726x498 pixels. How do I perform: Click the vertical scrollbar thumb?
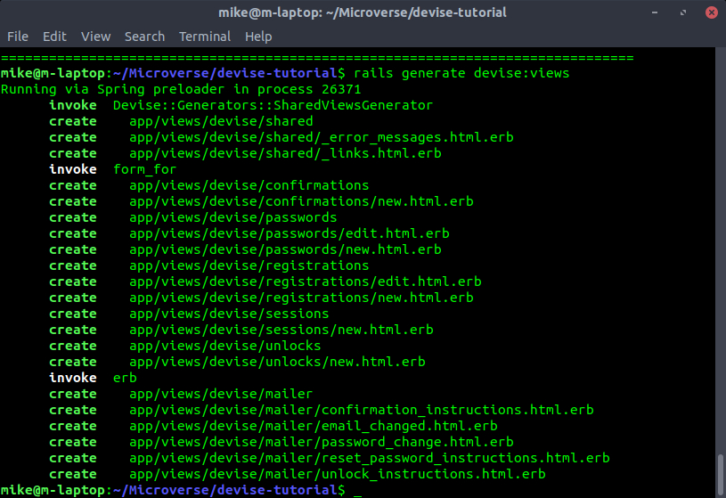(720, 475)
